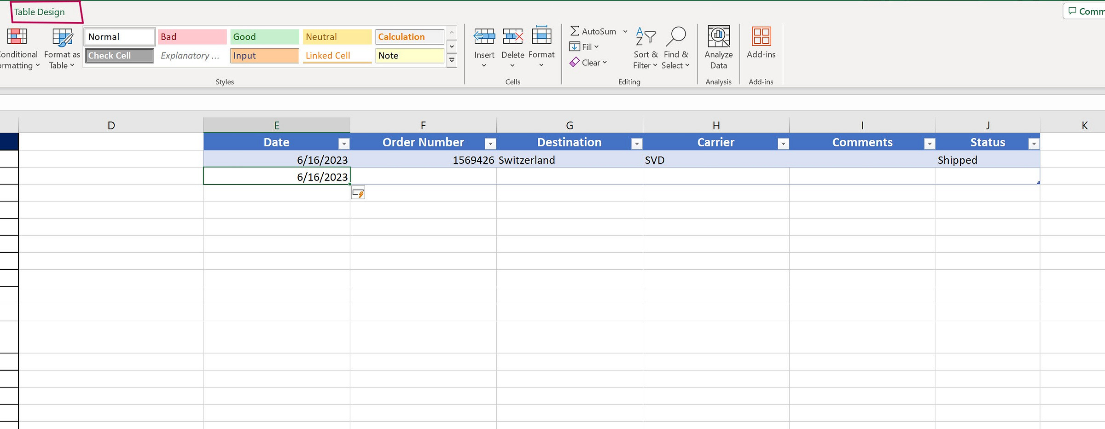This screenshot has height=429, width=1105.
Task: Select the cell containing 1569426
Action: click(423, 159)
